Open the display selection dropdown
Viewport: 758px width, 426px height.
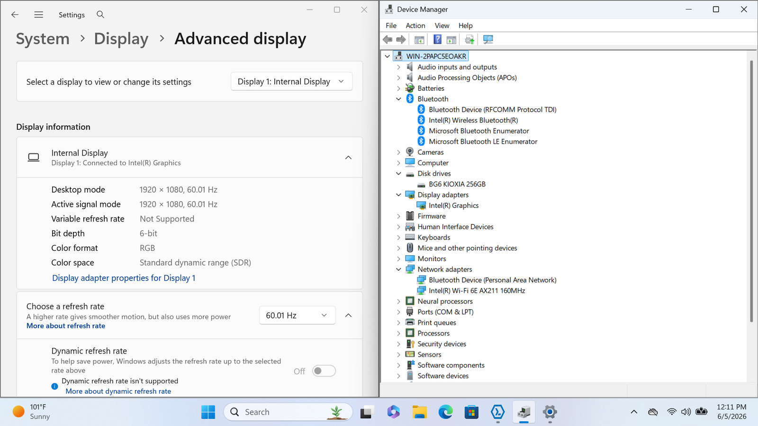pyautogui.click(x=291, y=81)
